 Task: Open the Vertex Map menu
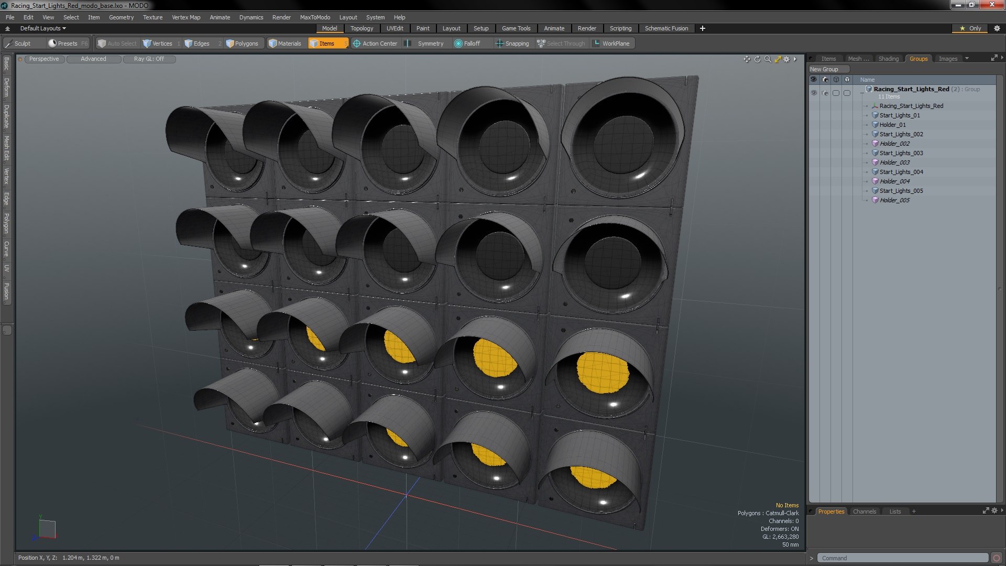186,17
